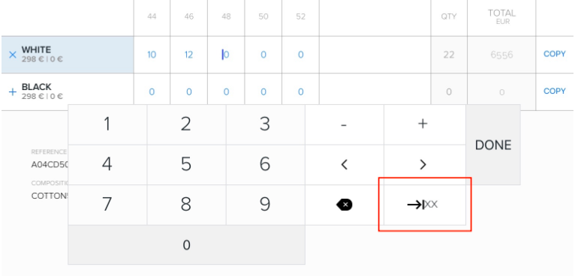Copy quantities from the BLACK row
Screen dimensions: 575x276
click(555, 91)
